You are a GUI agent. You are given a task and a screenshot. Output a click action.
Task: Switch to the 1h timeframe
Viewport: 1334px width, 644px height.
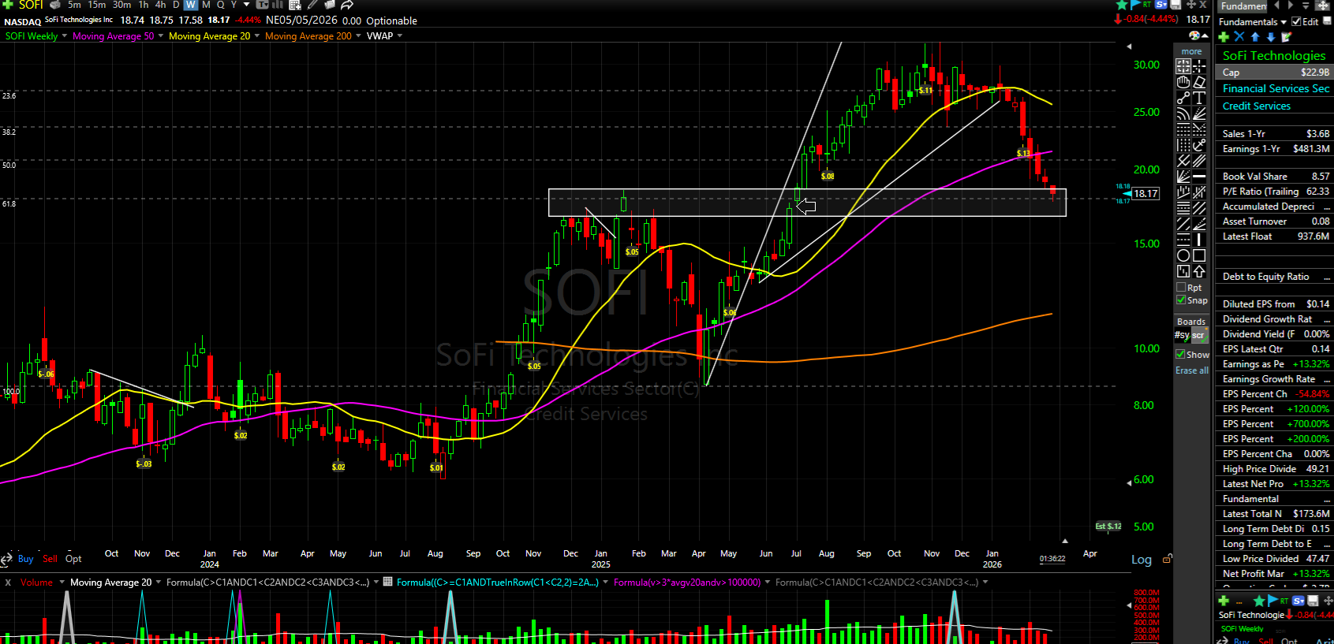[x=144, y=5]
